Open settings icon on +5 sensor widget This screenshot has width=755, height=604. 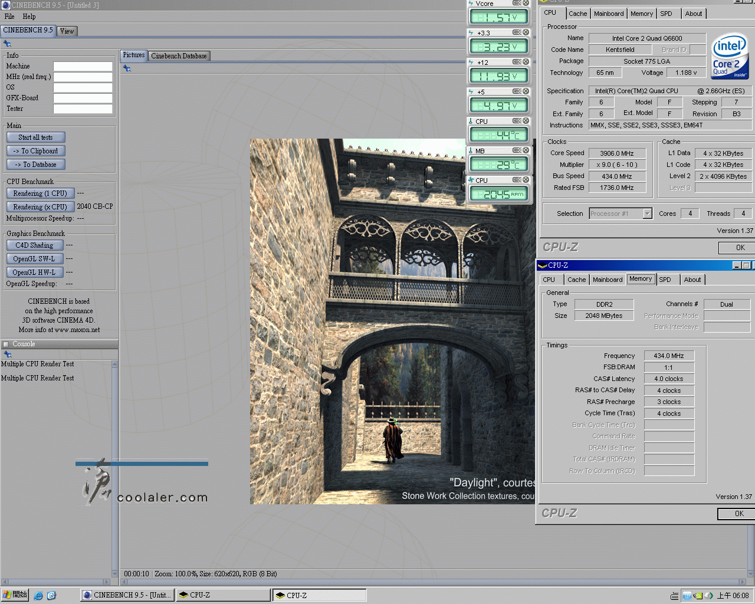(x=516, y=91)
